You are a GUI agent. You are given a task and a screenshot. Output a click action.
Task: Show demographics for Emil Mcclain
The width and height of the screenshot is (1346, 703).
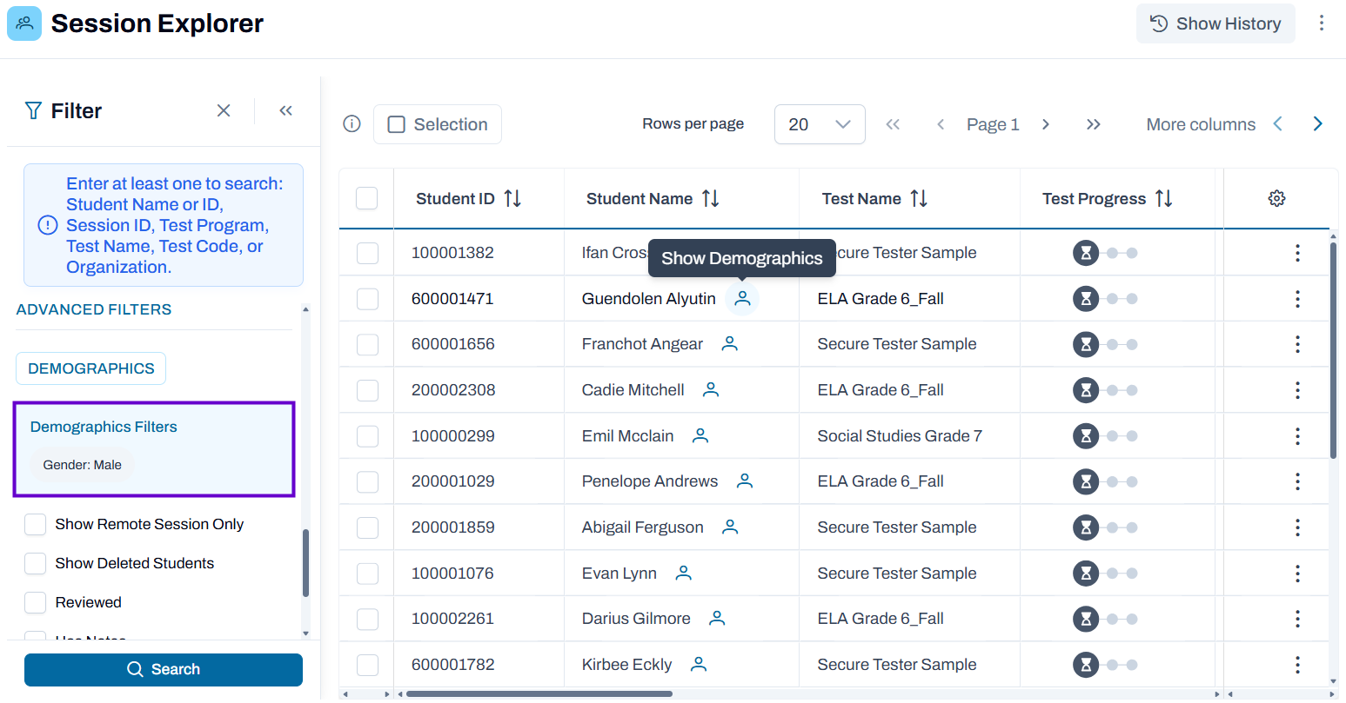(700, 436)
